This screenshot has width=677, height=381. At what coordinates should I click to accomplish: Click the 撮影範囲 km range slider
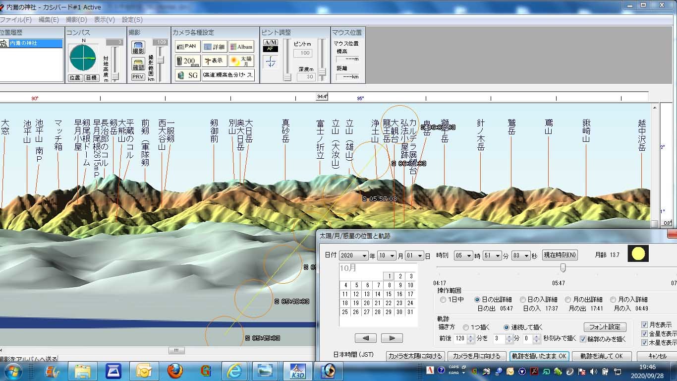[161, 60]
